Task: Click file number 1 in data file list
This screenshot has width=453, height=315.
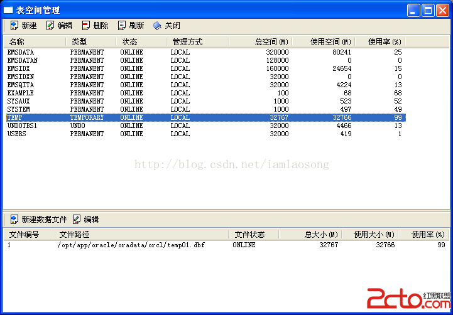Action: coord(9,245)
